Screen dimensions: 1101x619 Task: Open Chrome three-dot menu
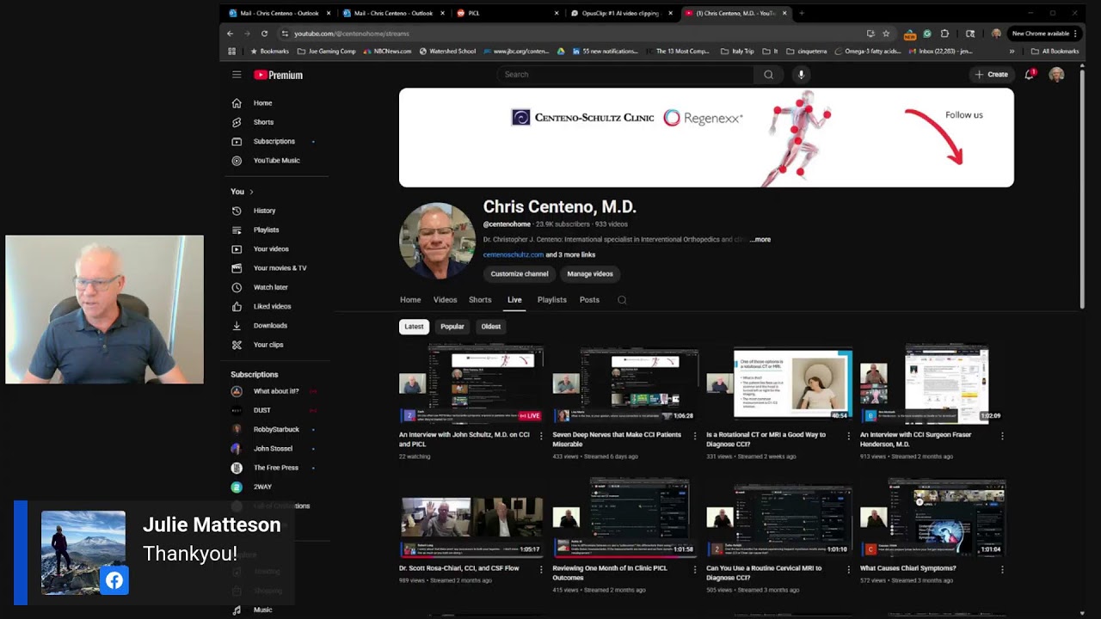(1075, 34)
